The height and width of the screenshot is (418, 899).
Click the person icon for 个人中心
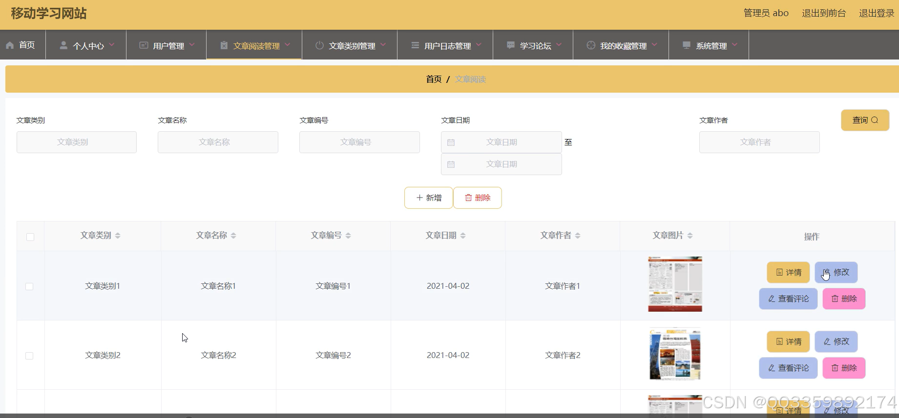63,45
